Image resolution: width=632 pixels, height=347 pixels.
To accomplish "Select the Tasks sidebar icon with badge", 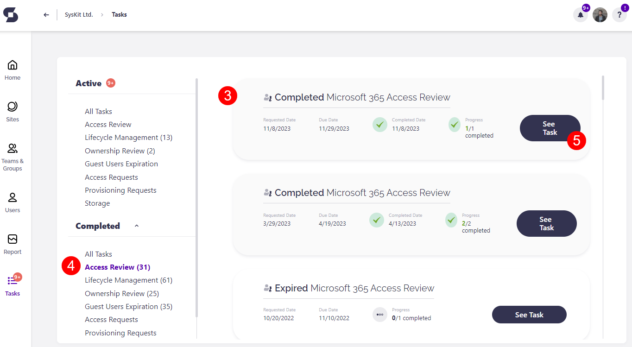I will (x=12, y=284).
